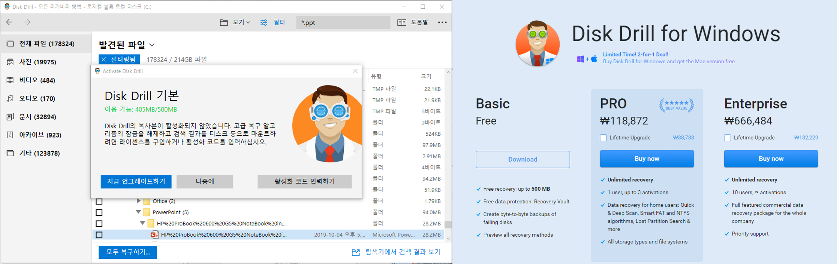Click the *.ppt search filter field
This screenshot has height=264, width=837.
[x=343, y=22]
